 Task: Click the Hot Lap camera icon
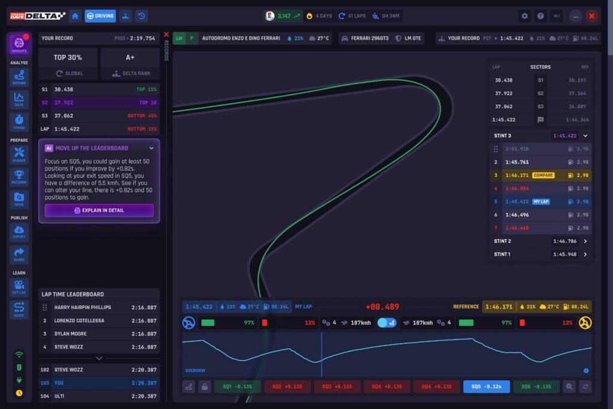19,287
